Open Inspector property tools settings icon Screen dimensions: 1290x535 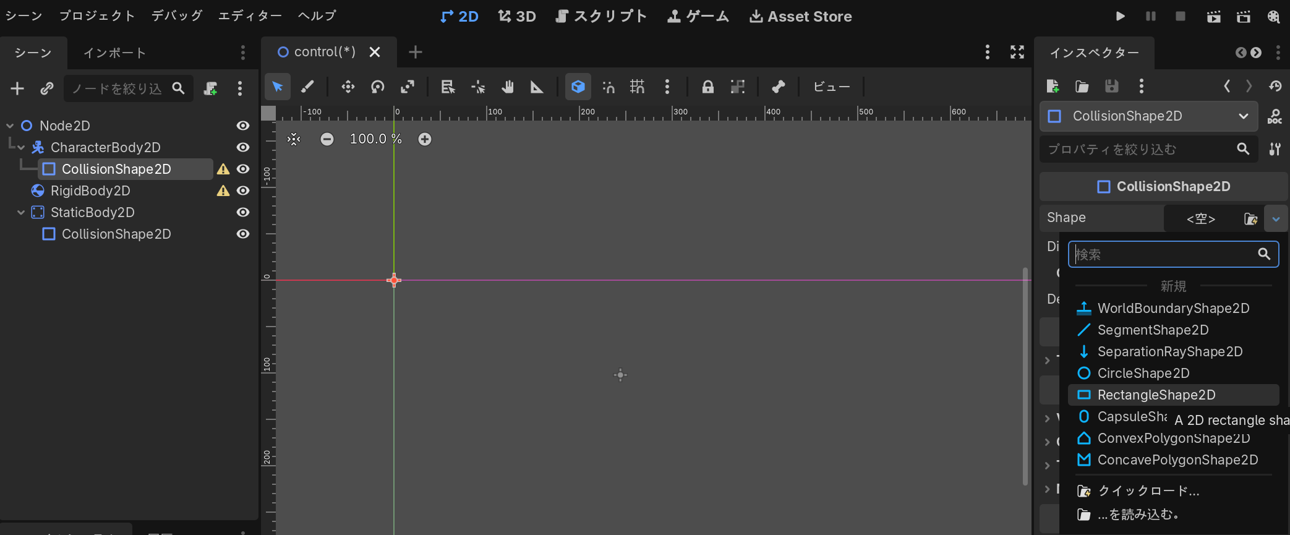click(x=1275, y=149)
